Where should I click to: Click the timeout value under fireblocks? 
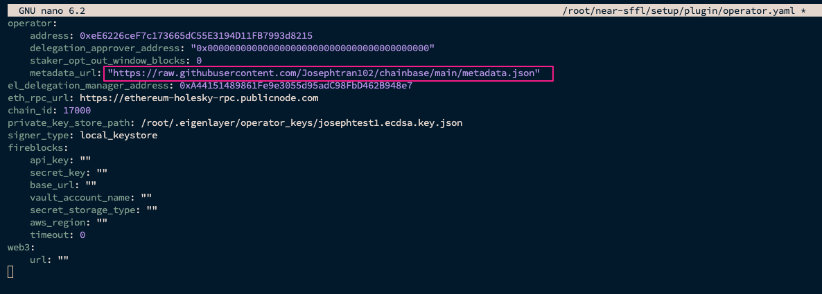[x=82, y=235]
